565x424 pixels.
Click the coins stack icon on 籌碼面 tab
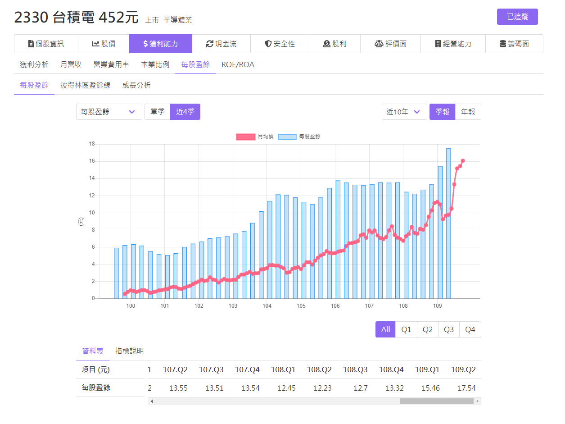[503, 44]
